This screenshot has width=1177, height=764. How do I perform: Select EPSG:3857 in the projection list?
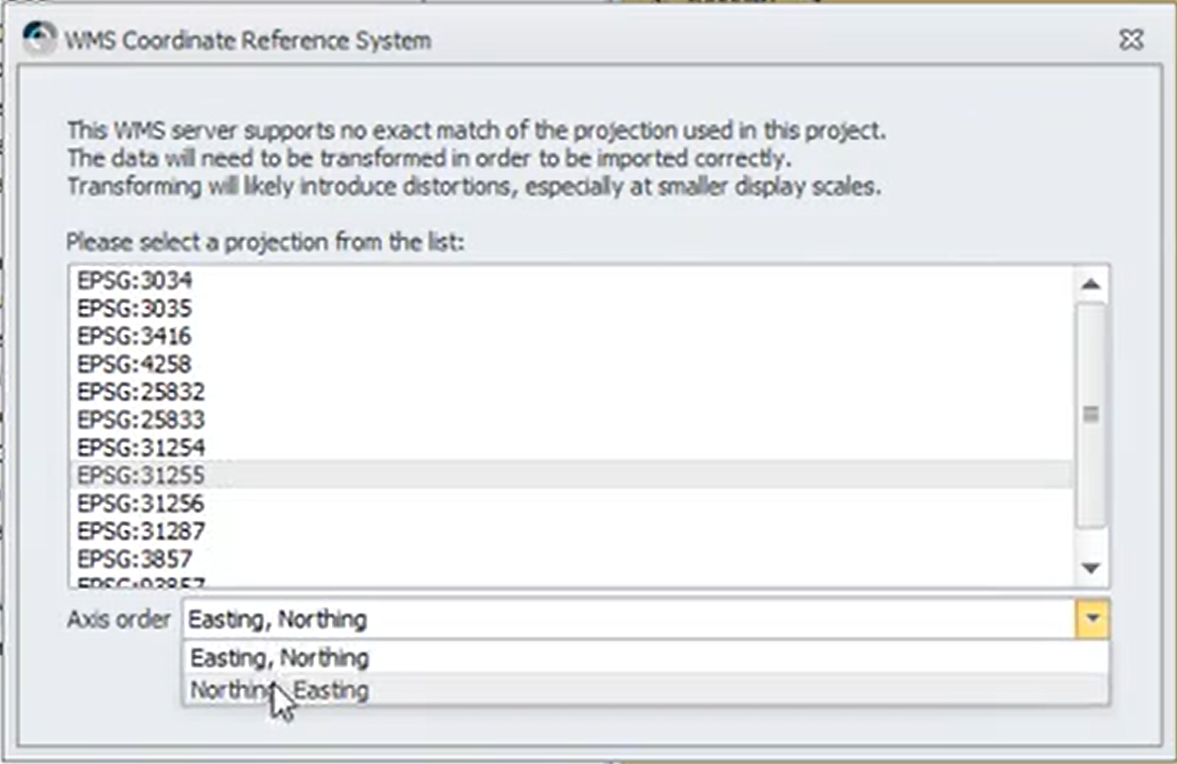(570, 559)
